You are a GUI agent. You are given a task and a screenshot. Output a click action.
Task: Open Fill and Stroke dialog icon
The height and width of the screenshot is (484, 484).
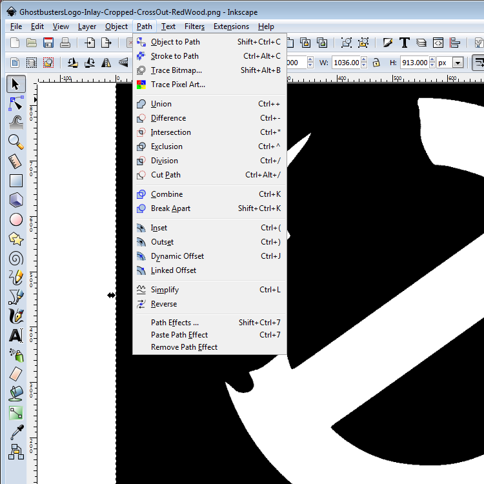pyautogui.click(x=388, y=43)
